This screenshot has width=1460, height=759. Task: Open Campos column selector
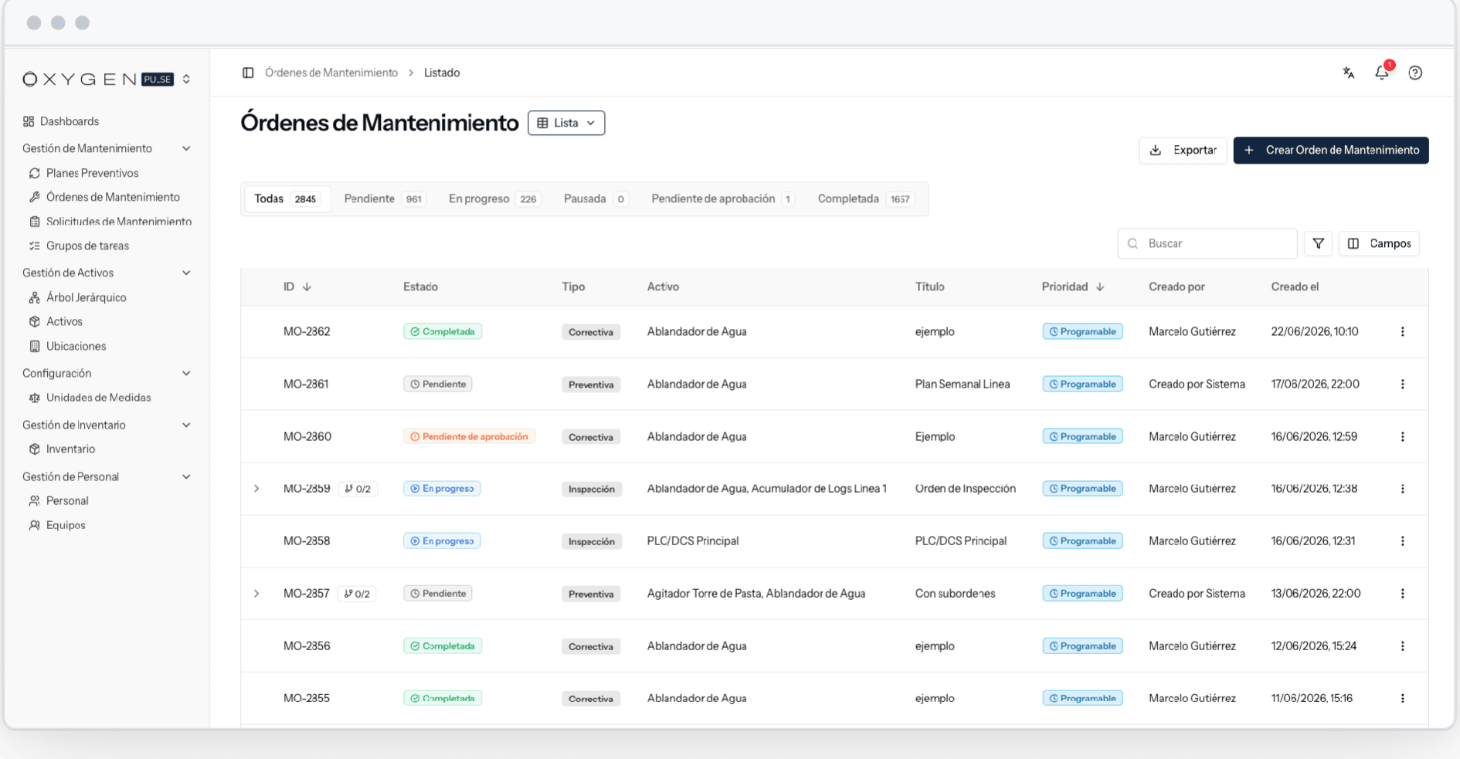tap(1379, 243)
